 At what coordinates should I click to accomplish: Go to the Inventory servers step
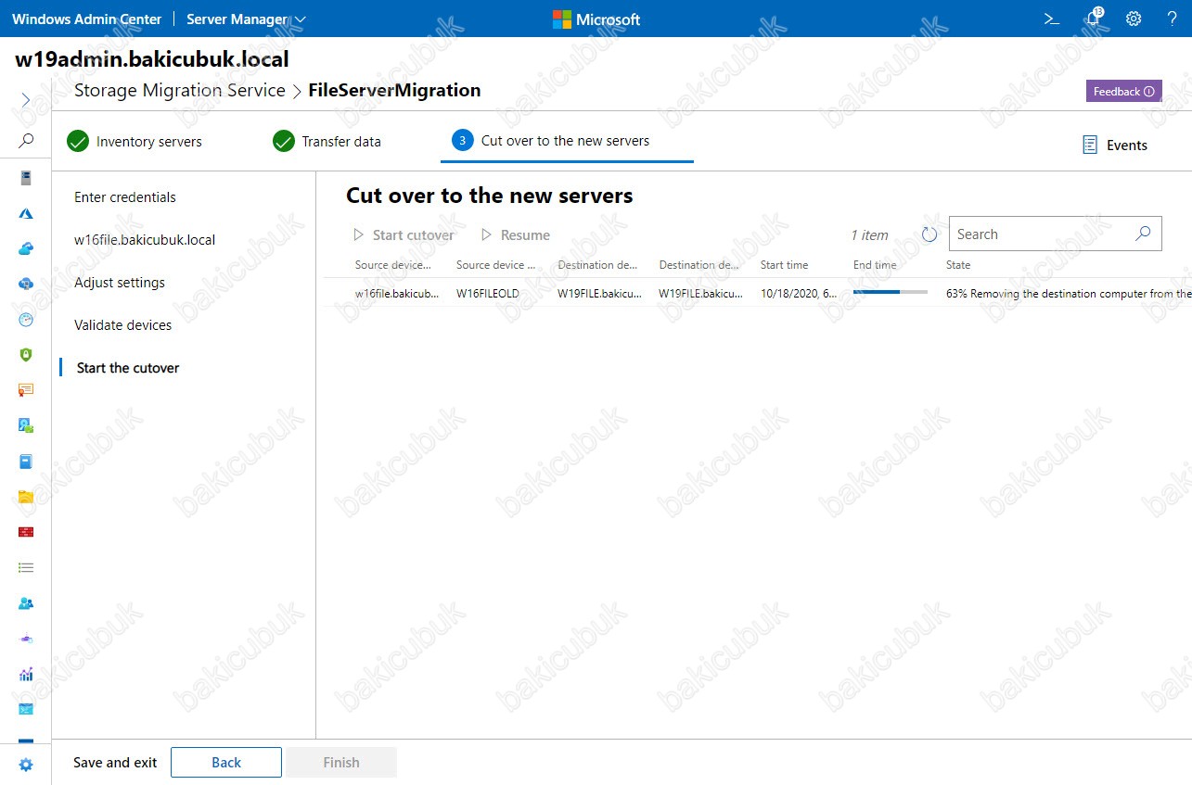click(x=135, y=142)
